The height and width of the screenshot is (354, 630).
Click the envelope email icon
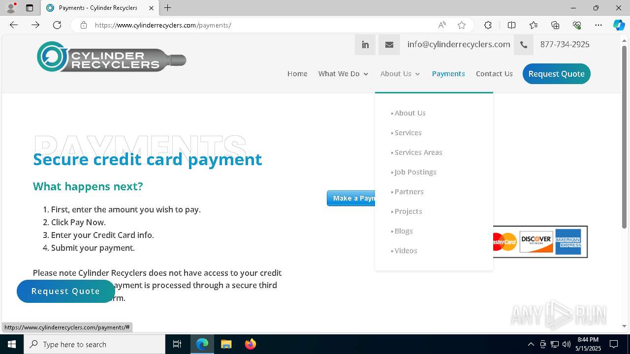pyautogui.click(x=389, y=45)
